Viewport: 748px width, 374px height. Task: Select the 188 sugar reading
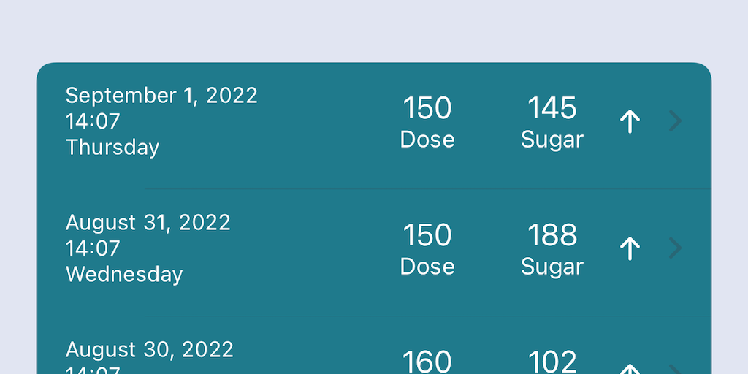tap(552, 236)
